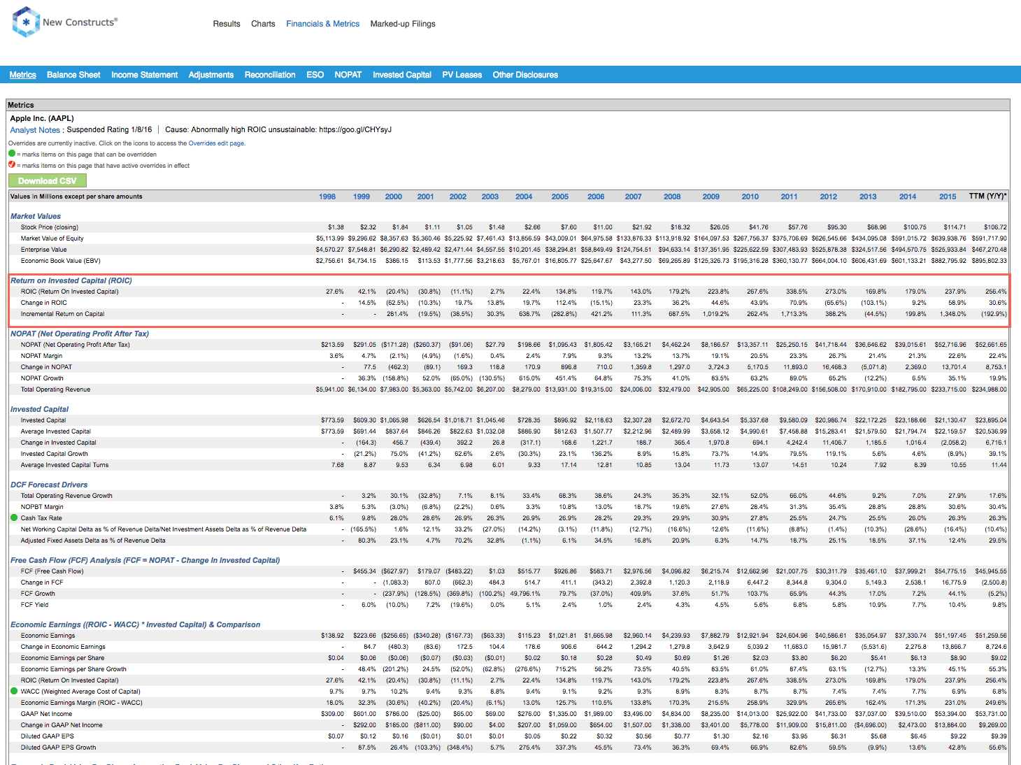This screenshot has height=765, width=1021.
Task: Click the 2012 column header
Action: (829, 196)
